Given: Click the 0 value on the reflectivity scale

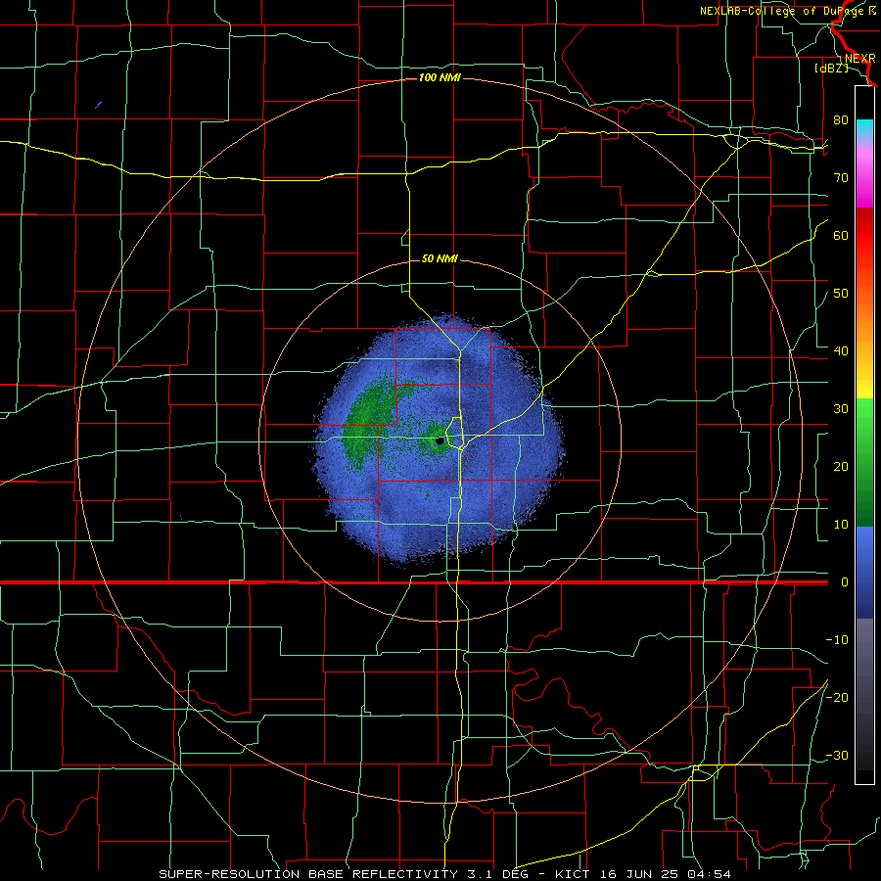Looking at the screenshot, I should 845,582.
